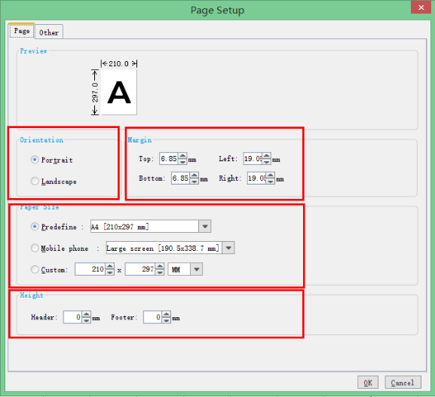Increase the custom width 210 value

[110, 266]
